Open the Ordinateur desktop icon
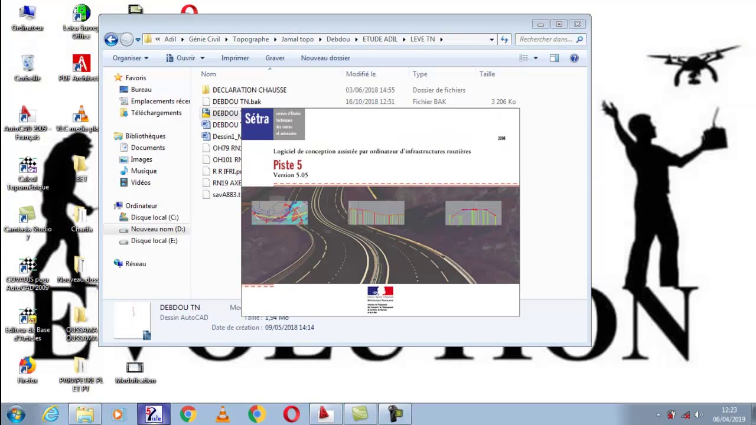Viewport: 756px width, 425px height. (27, 18)
